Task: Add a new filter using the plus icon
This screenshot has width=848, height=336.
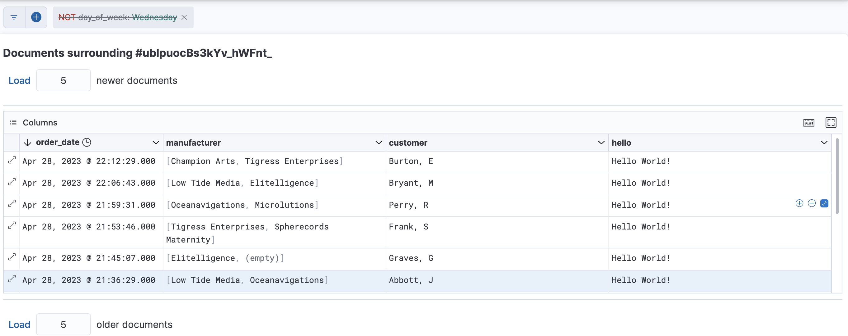Action: click(36, 17)
